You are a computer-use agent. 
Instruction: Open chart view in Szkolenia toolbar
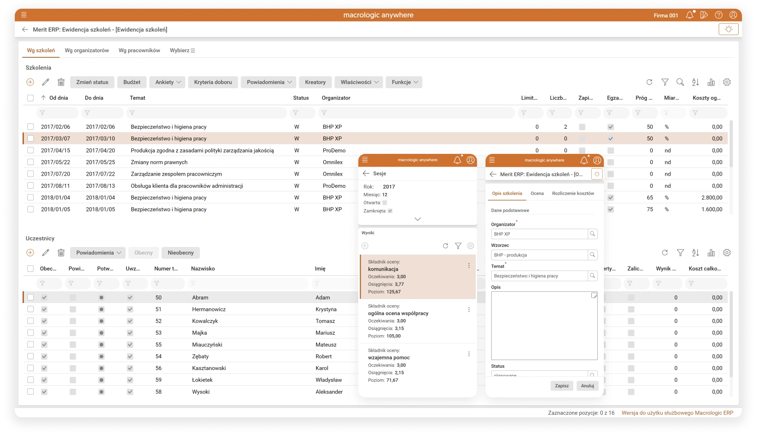[711, 82]
